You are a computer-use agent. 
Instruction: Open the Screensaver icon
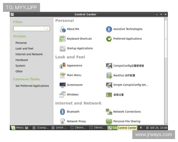[x=63, y=85]
